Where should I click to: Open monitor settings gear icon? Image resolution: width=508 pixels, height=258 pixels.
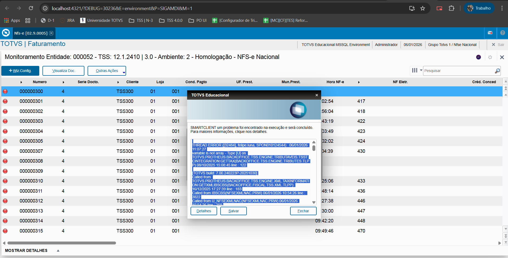[x=490, y=57]
